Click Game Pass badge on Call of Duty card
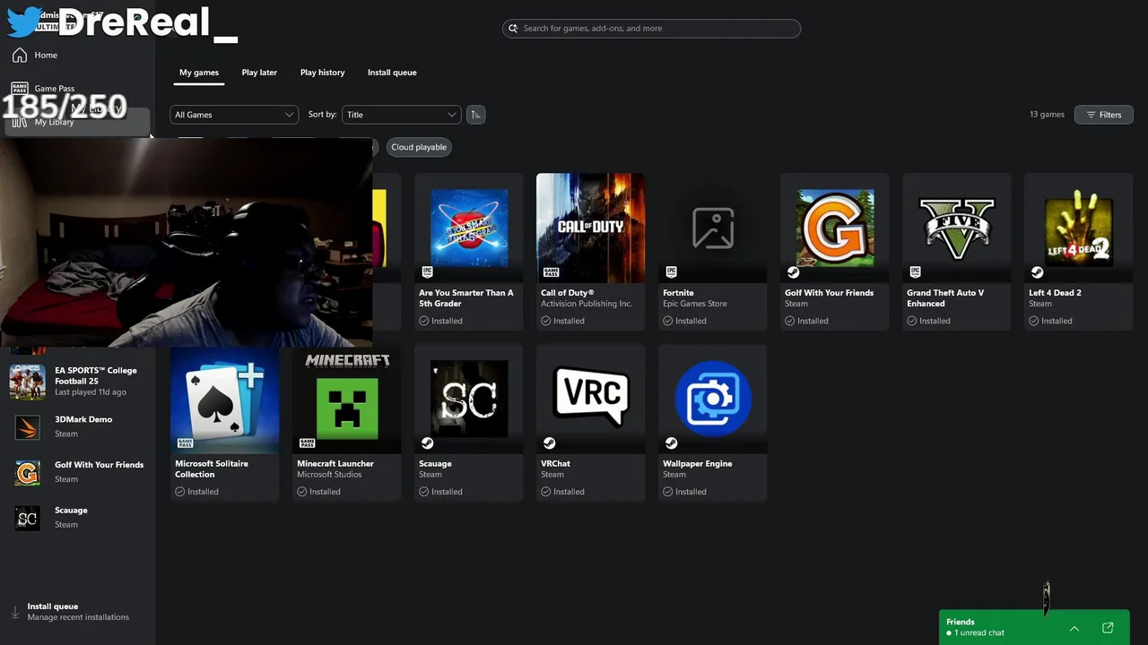Screen dimensions: 1148x645 tap(549, 272)
